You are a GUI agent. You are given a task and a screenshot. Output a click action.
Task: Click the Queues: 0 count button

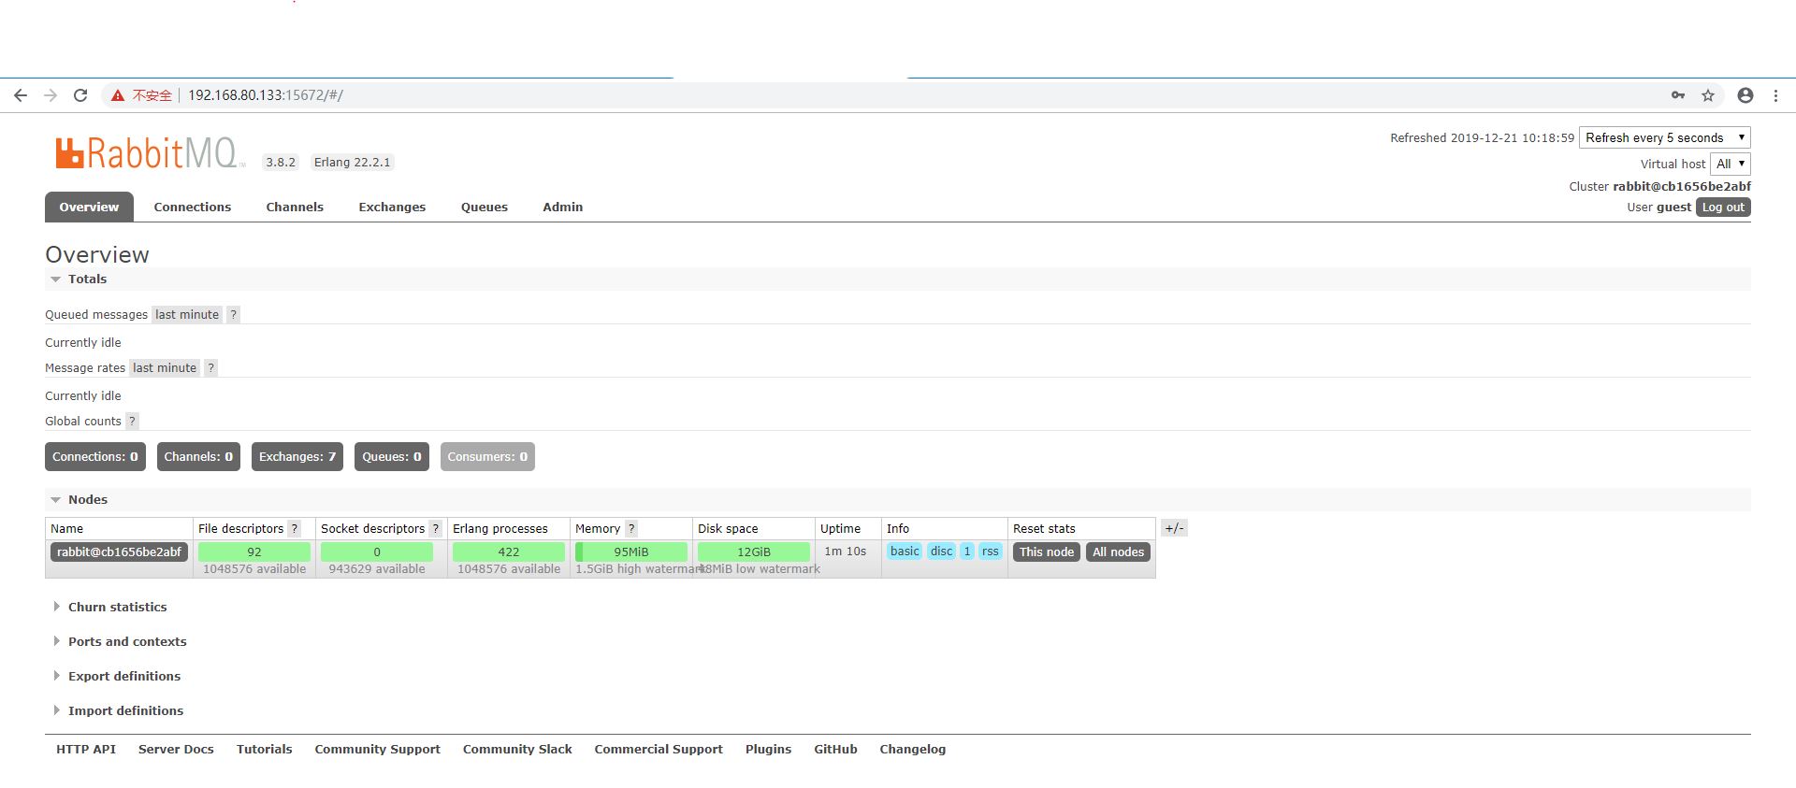point(392,457)
